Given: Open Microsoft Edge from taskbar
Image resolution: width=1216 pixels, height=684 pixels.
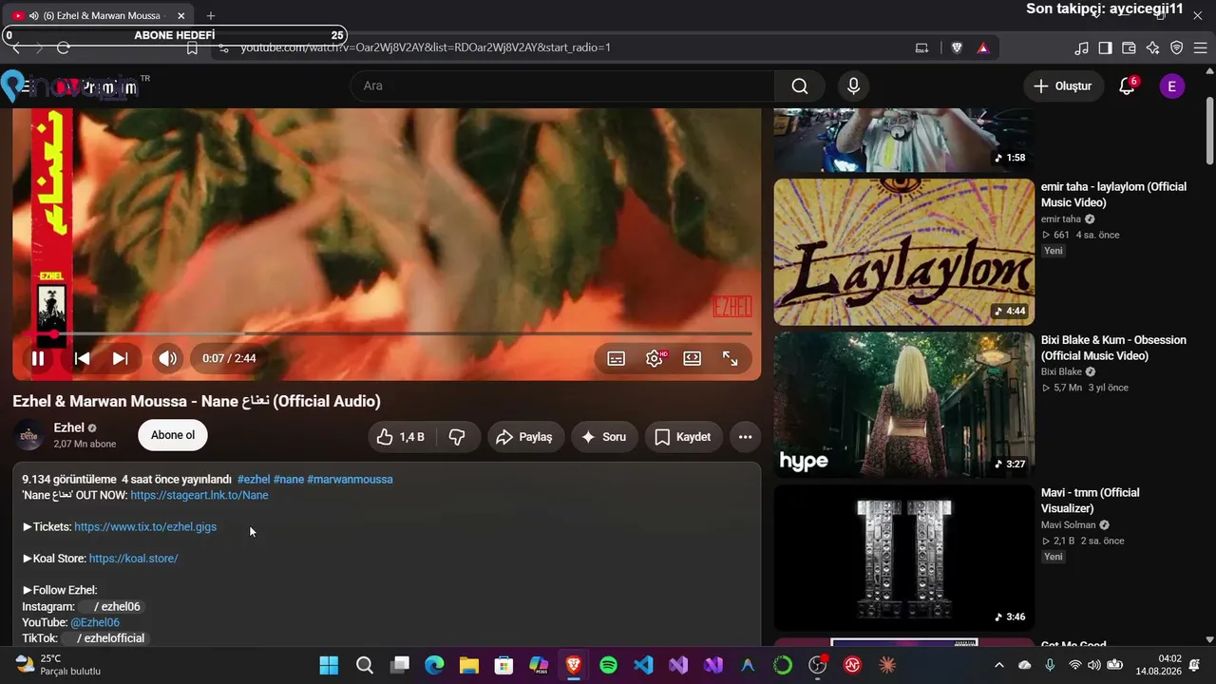Looking at the screenshot, I should point(434,665).
